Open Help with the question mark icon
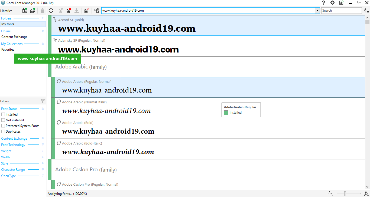Screen dimensions: 370x197 pos(323,3)
